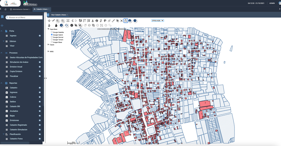Viewport: 281px width, 146px height.
Task: Click the print map icon
Action: click(x=130, y=21)
